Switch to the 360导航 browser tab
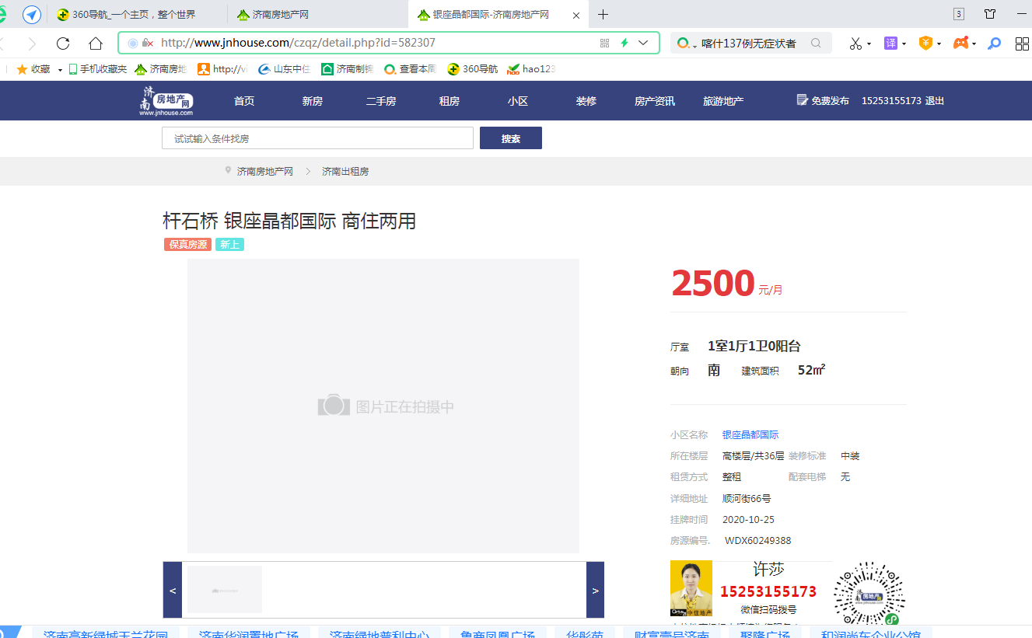 tap(132, 15)
